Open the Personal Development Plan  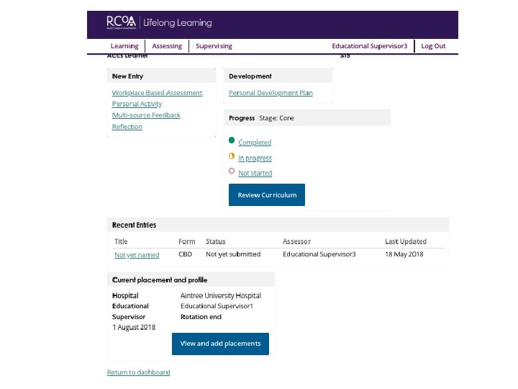[x=271, y=93]
